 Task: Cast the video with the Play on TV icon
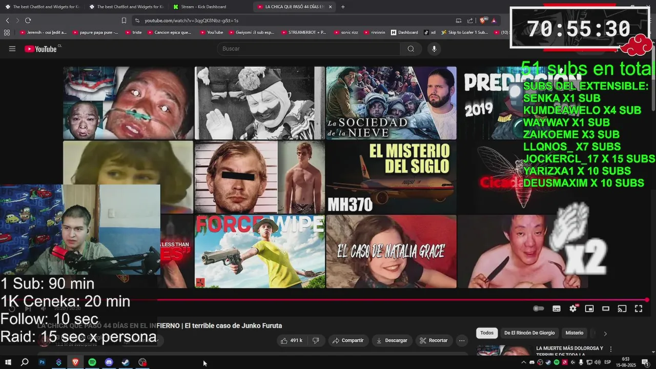(622, 309)
